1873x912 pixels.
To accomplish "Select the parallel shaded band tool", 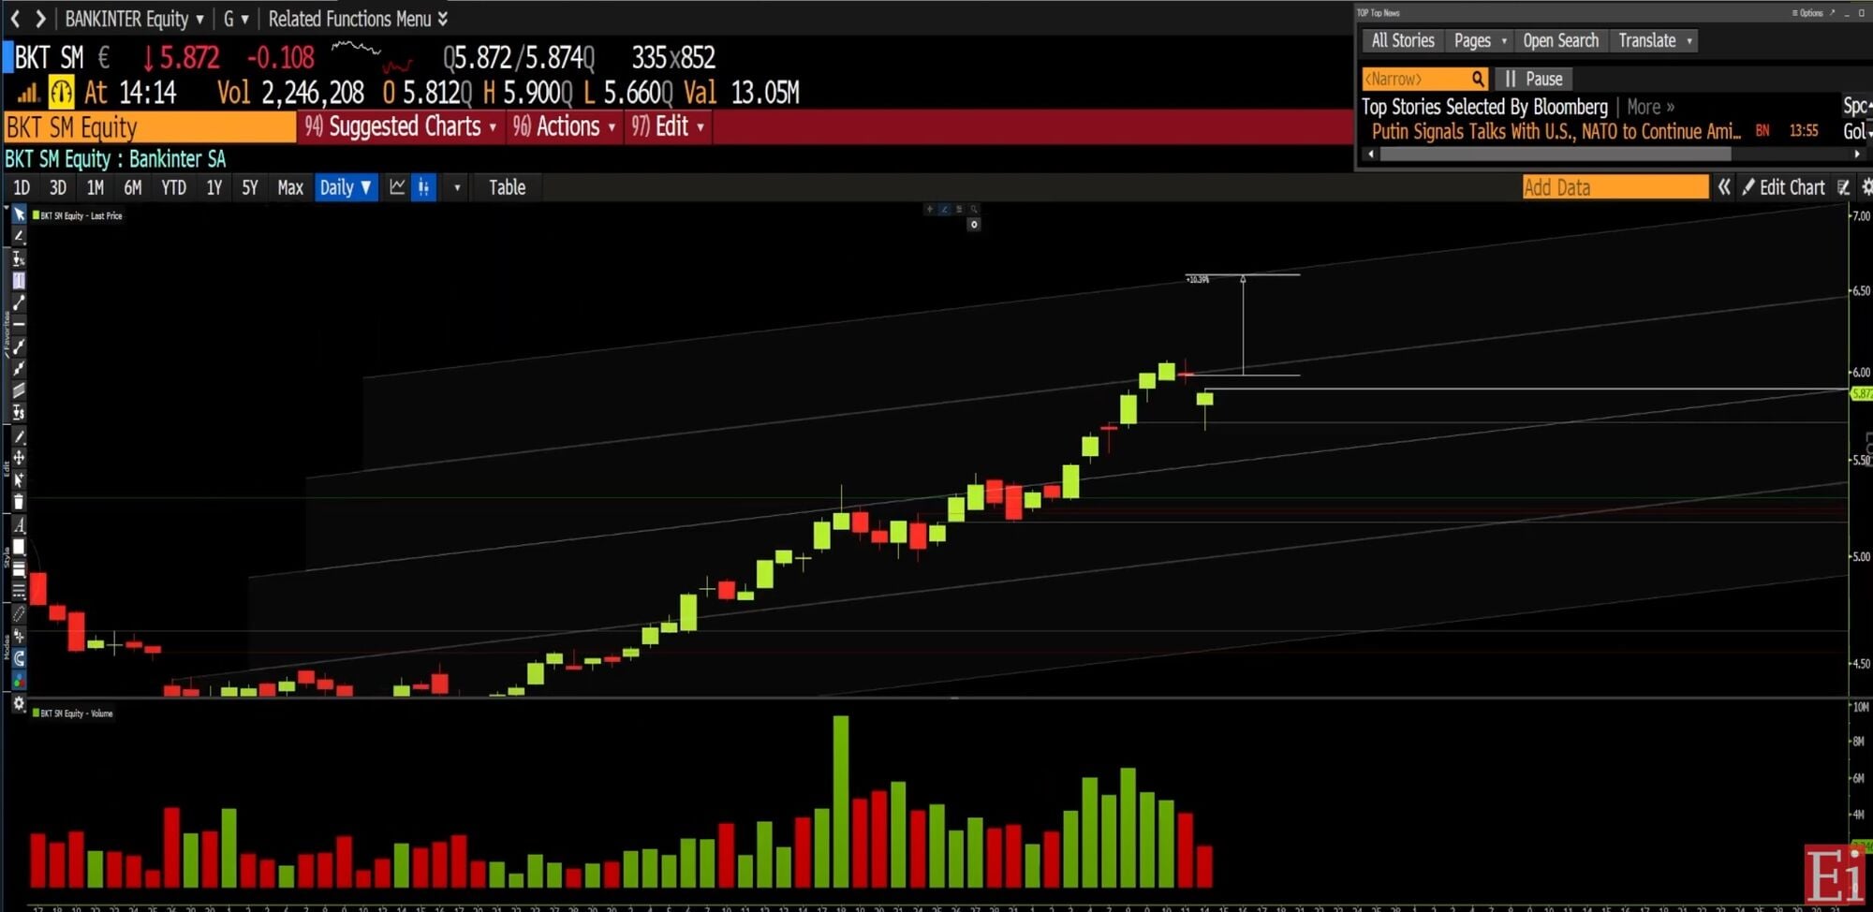I will pyautogui.click(x=19, y=390).
